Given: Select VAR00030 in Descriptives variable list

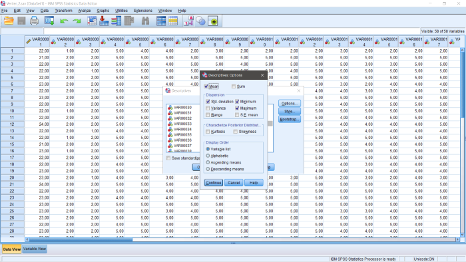Looking at the screenshot, I should click(182, 108).
